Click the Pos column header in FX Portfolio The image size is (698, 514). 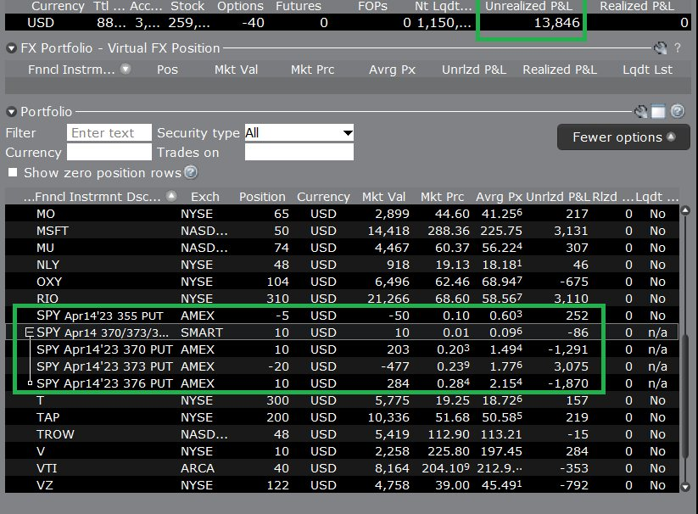(167, 70)
